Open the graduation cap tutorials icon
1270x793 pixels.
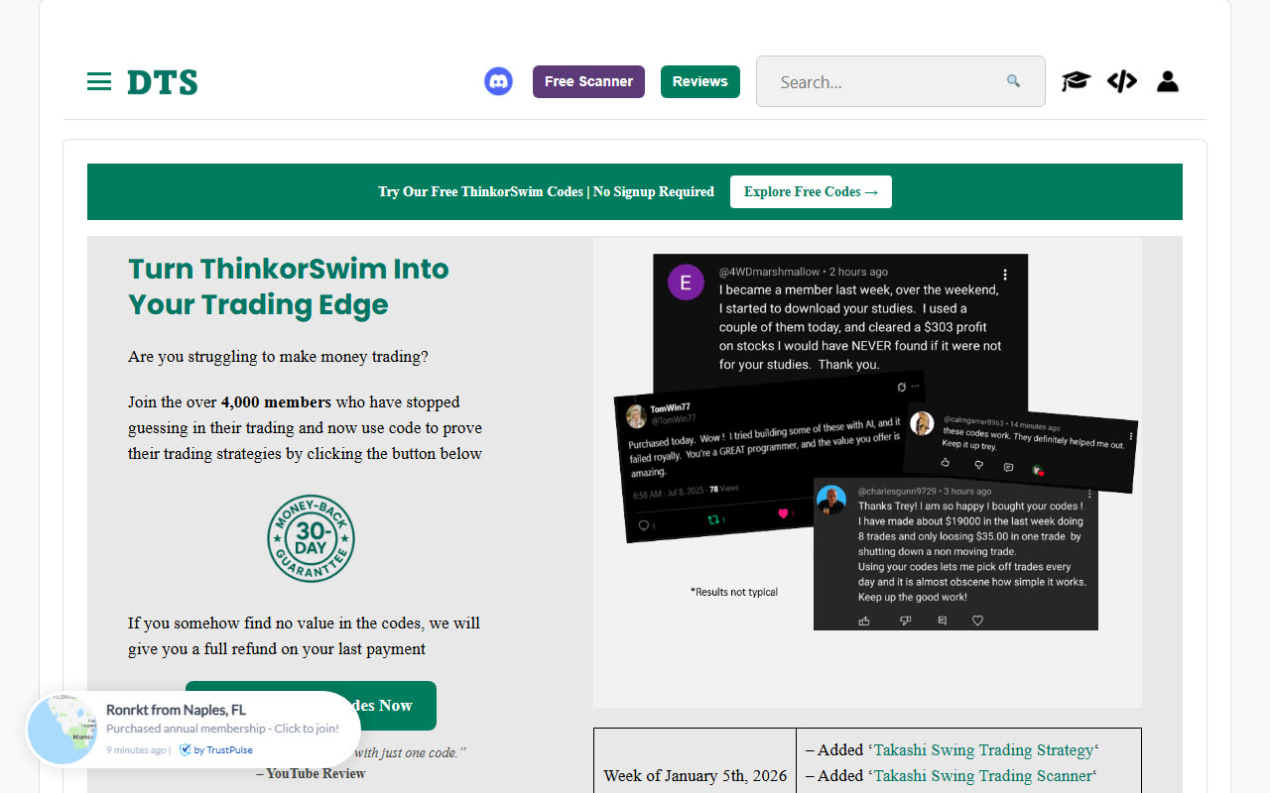point(1076,81)
